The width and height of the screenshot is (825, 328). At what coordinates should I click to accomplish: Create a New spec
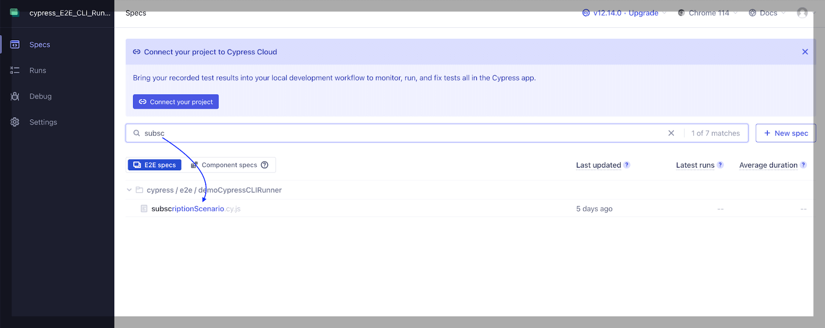coord(786,133)
